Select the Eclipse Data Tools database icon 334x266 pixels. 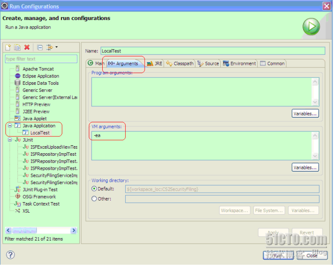coord(17,83)
